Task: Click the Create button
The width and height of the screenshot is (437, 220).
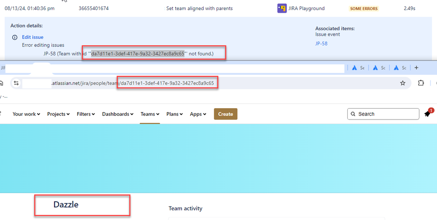Action: (225, 114)
